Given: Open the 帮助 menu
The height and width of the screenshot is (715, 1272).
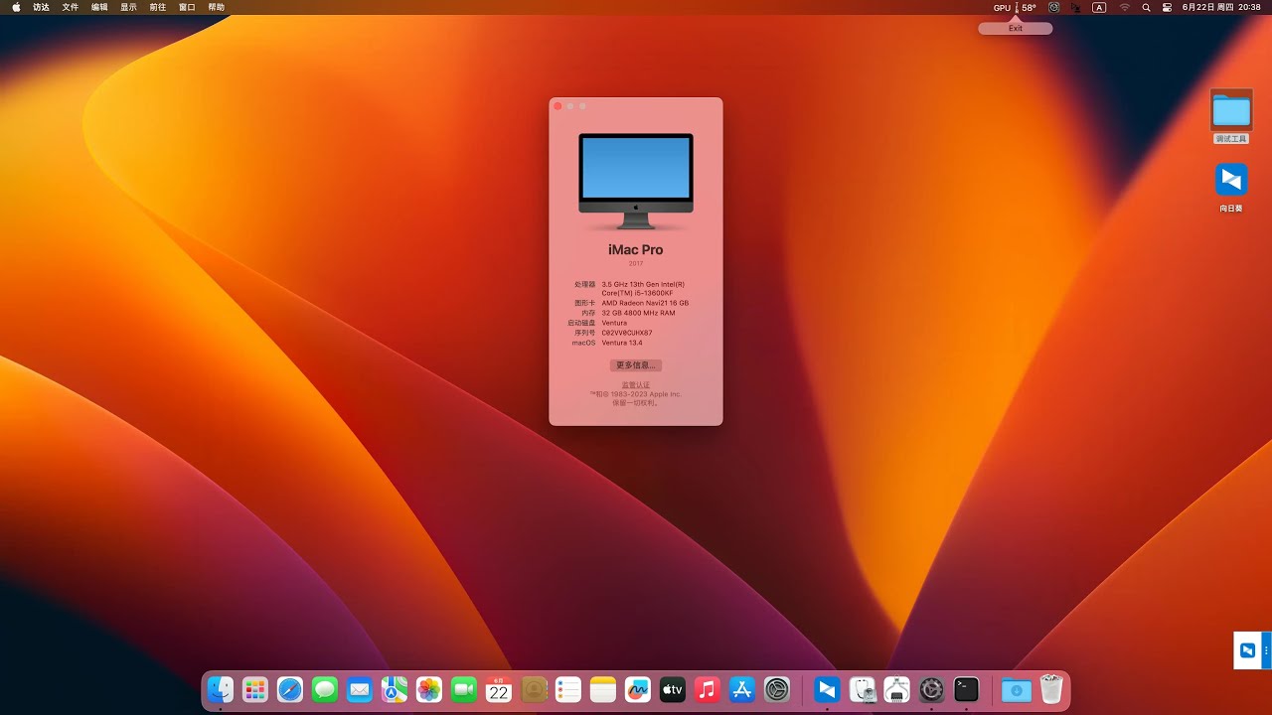Looking at the screenshot, I should (216, 7).
